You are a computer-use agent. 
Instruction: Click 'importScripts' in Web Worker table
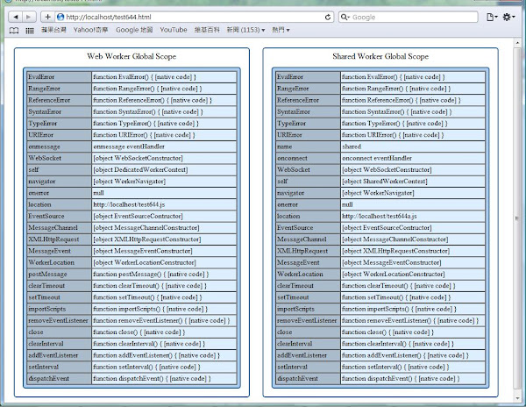[59, 309]
